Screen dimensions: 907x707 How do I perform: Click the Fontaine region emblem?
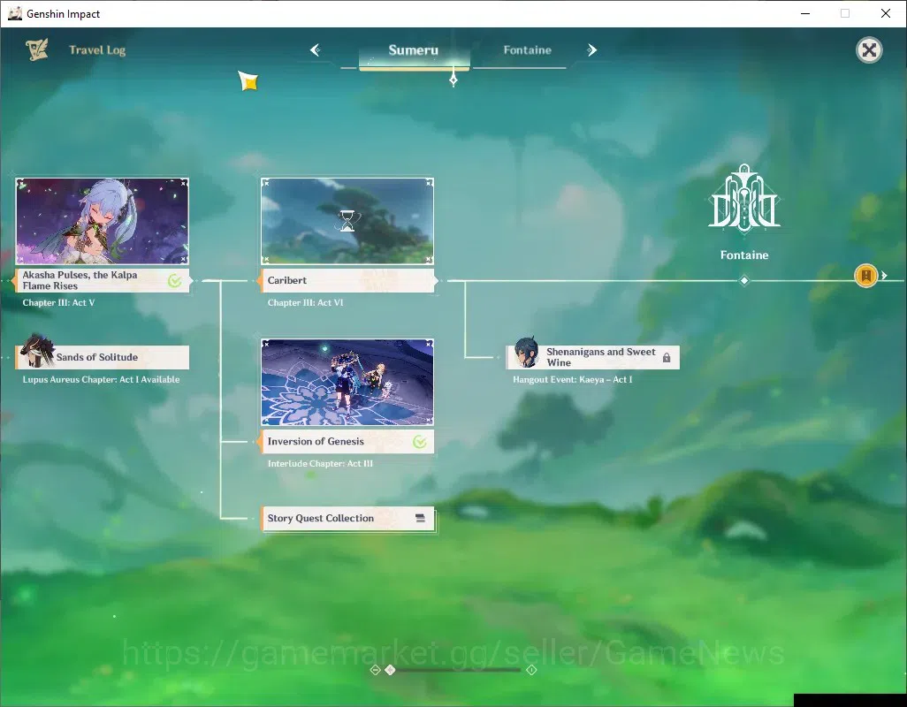[x=744, y=198]
